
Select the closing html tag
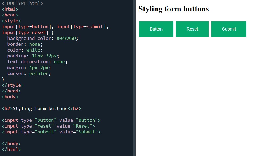[11, 149]
